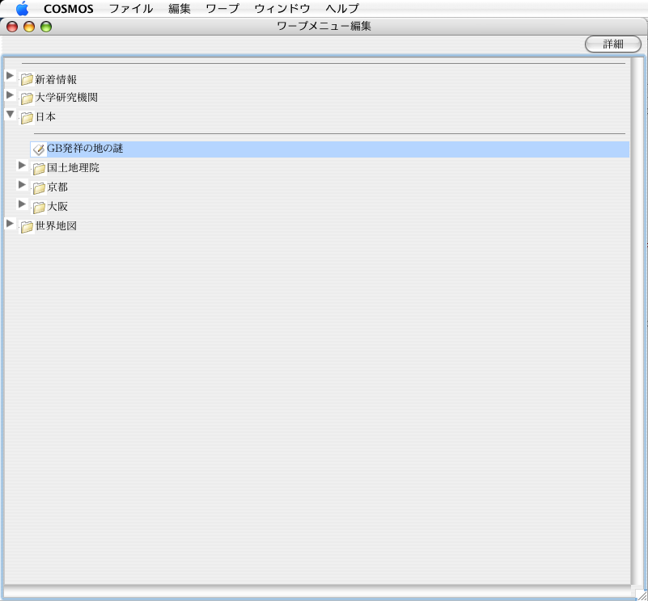648x601 pixels.
Task: Click the folder icon next to 日本
Action: point(28,118)
